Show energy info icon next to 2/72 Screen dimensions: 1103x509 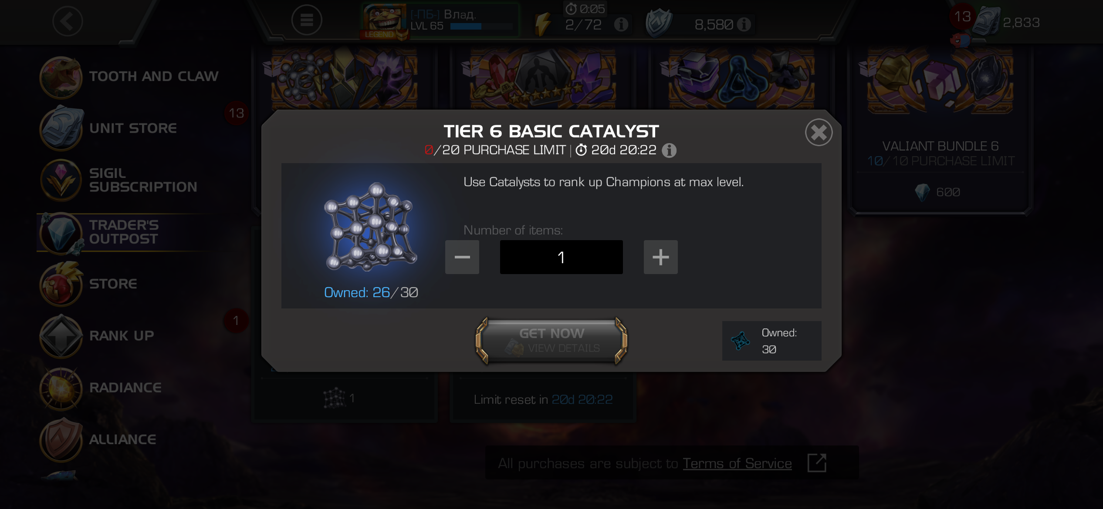coord(621,24)
